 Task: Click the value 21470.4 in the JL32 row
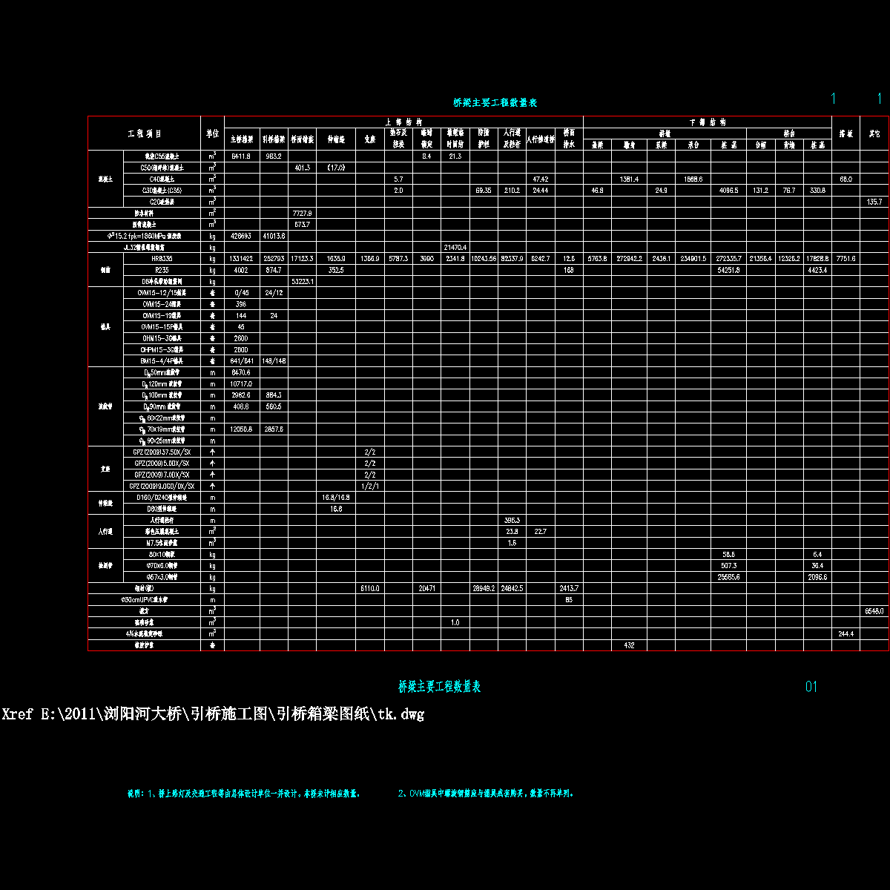tap(455, 248)
